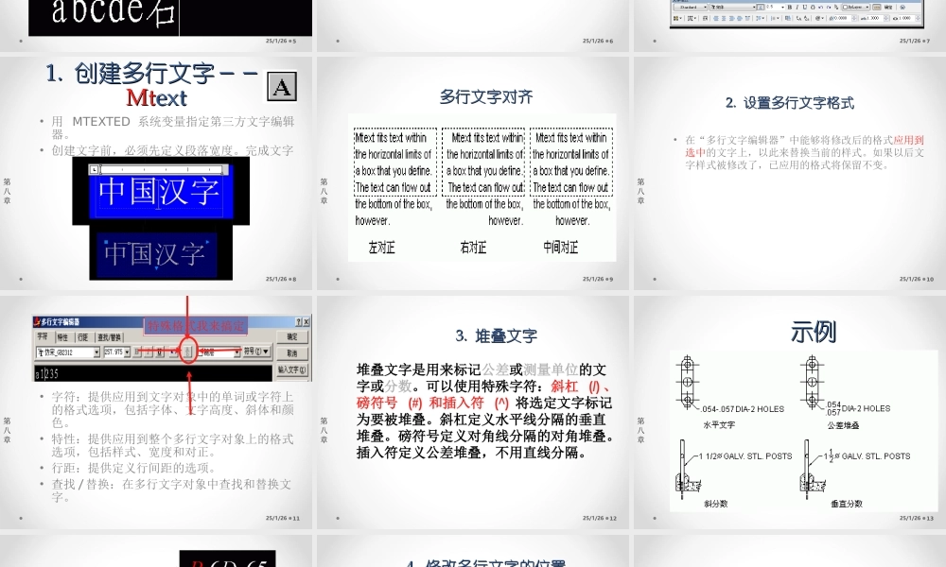Click the ruler stack icon next to ByLayer dropdown

coord(877,7)
